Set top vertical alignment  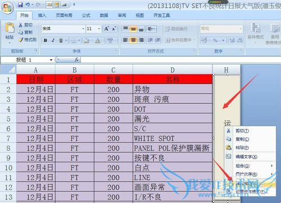coord(125,29)
